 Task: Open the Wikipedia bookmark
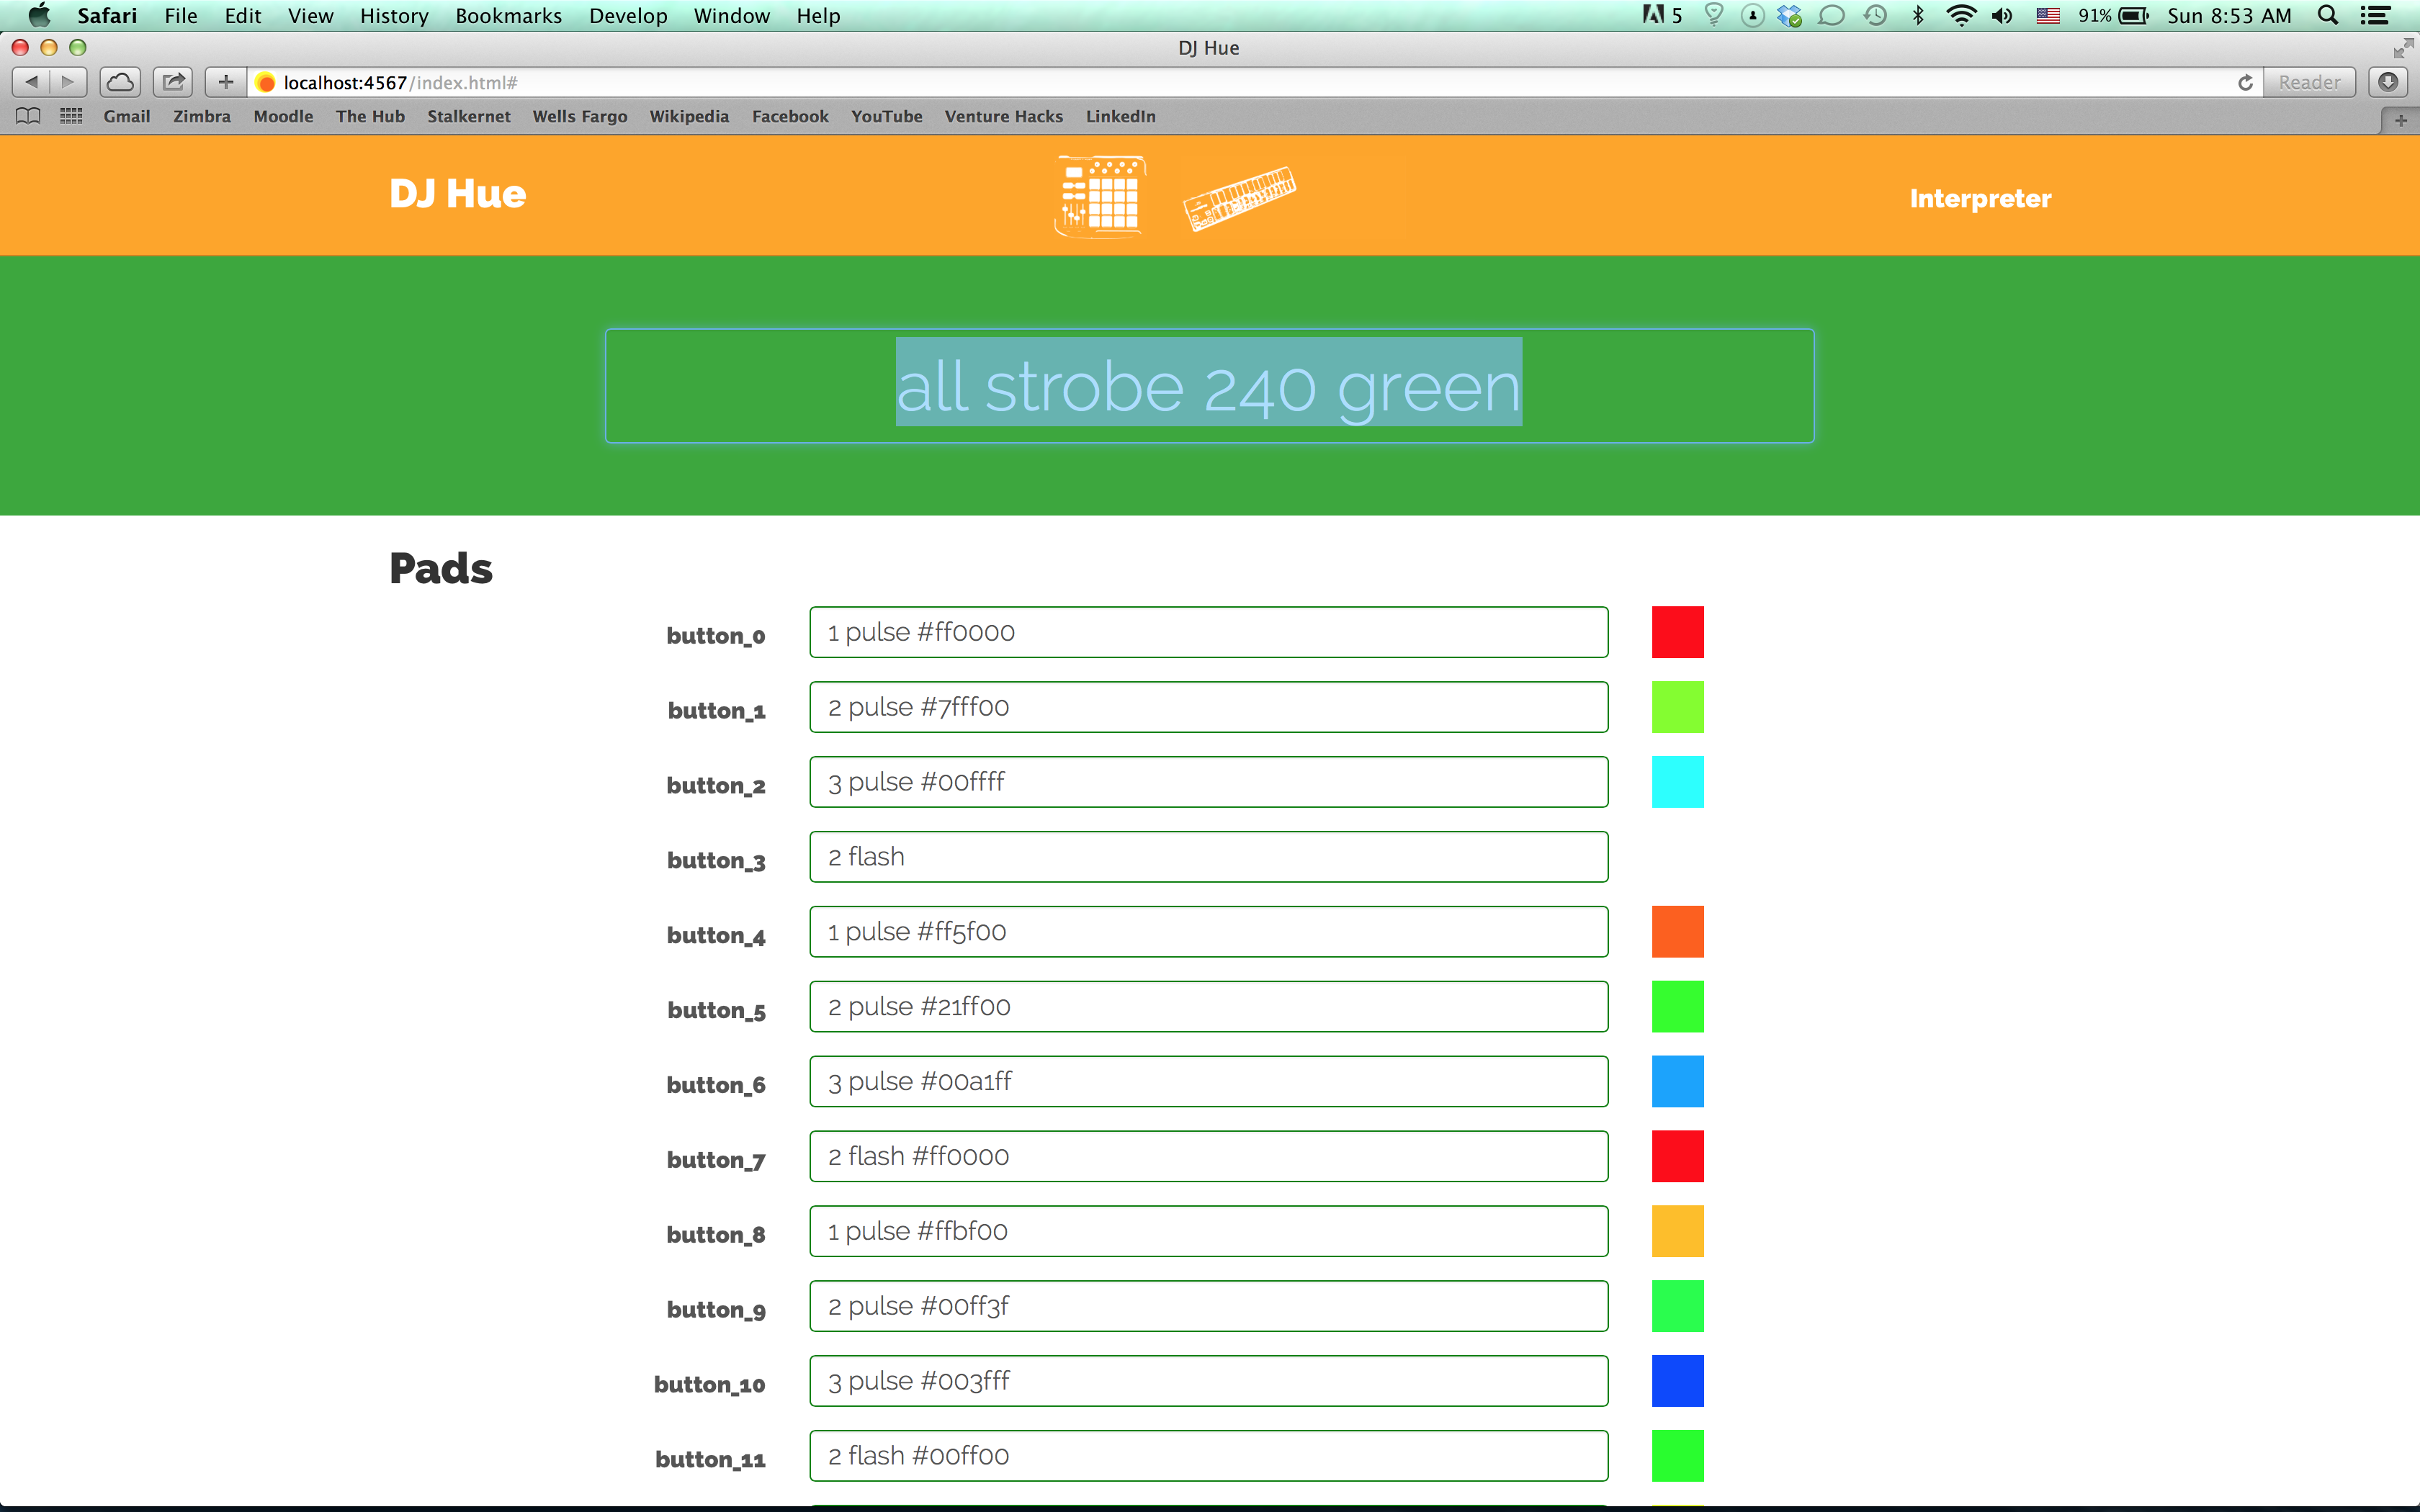(689, 116)
